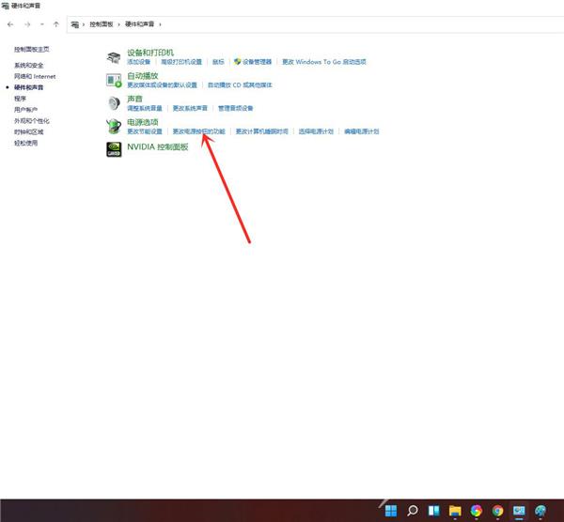Open the Windows Start menu
Screen dimensions: 564x522
click(391, 511)
